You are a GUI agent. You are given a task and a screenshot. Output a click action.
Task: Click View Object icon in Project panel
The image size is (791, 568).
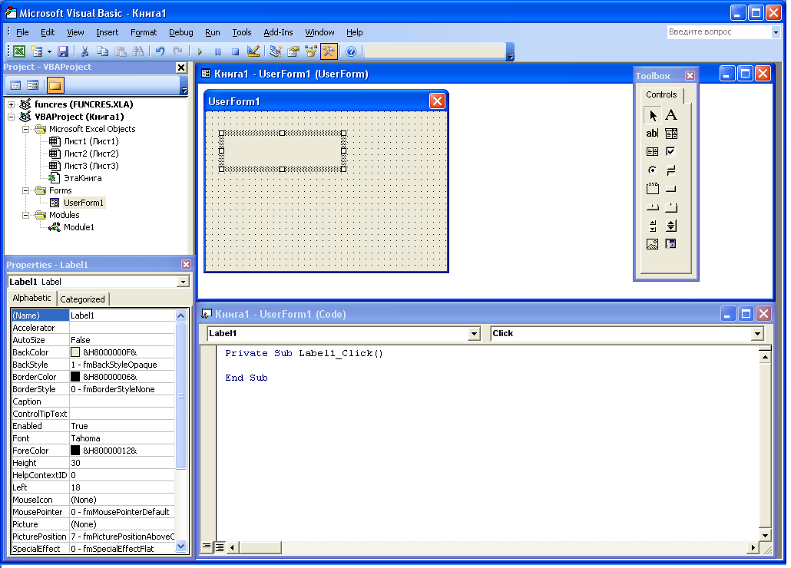(x=33, y=85)
